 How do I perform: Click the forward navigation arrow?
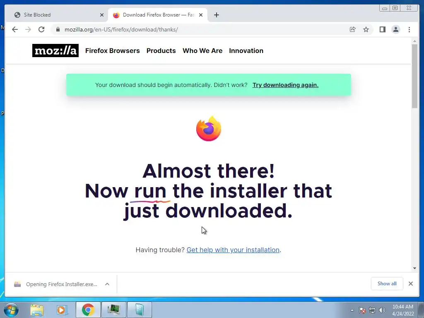(x=28, y=29)
